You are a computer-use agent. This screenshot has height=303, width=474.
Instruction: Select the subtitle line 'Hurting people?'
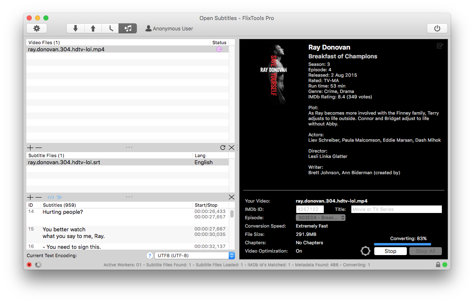[x=63, y=212]
